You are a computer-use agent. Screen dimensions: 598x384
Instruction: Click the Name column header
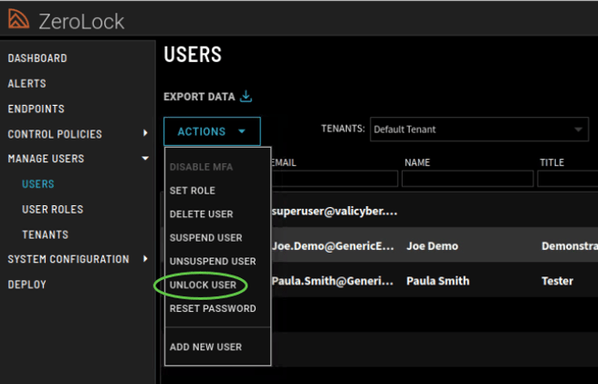tap(417, 162)
